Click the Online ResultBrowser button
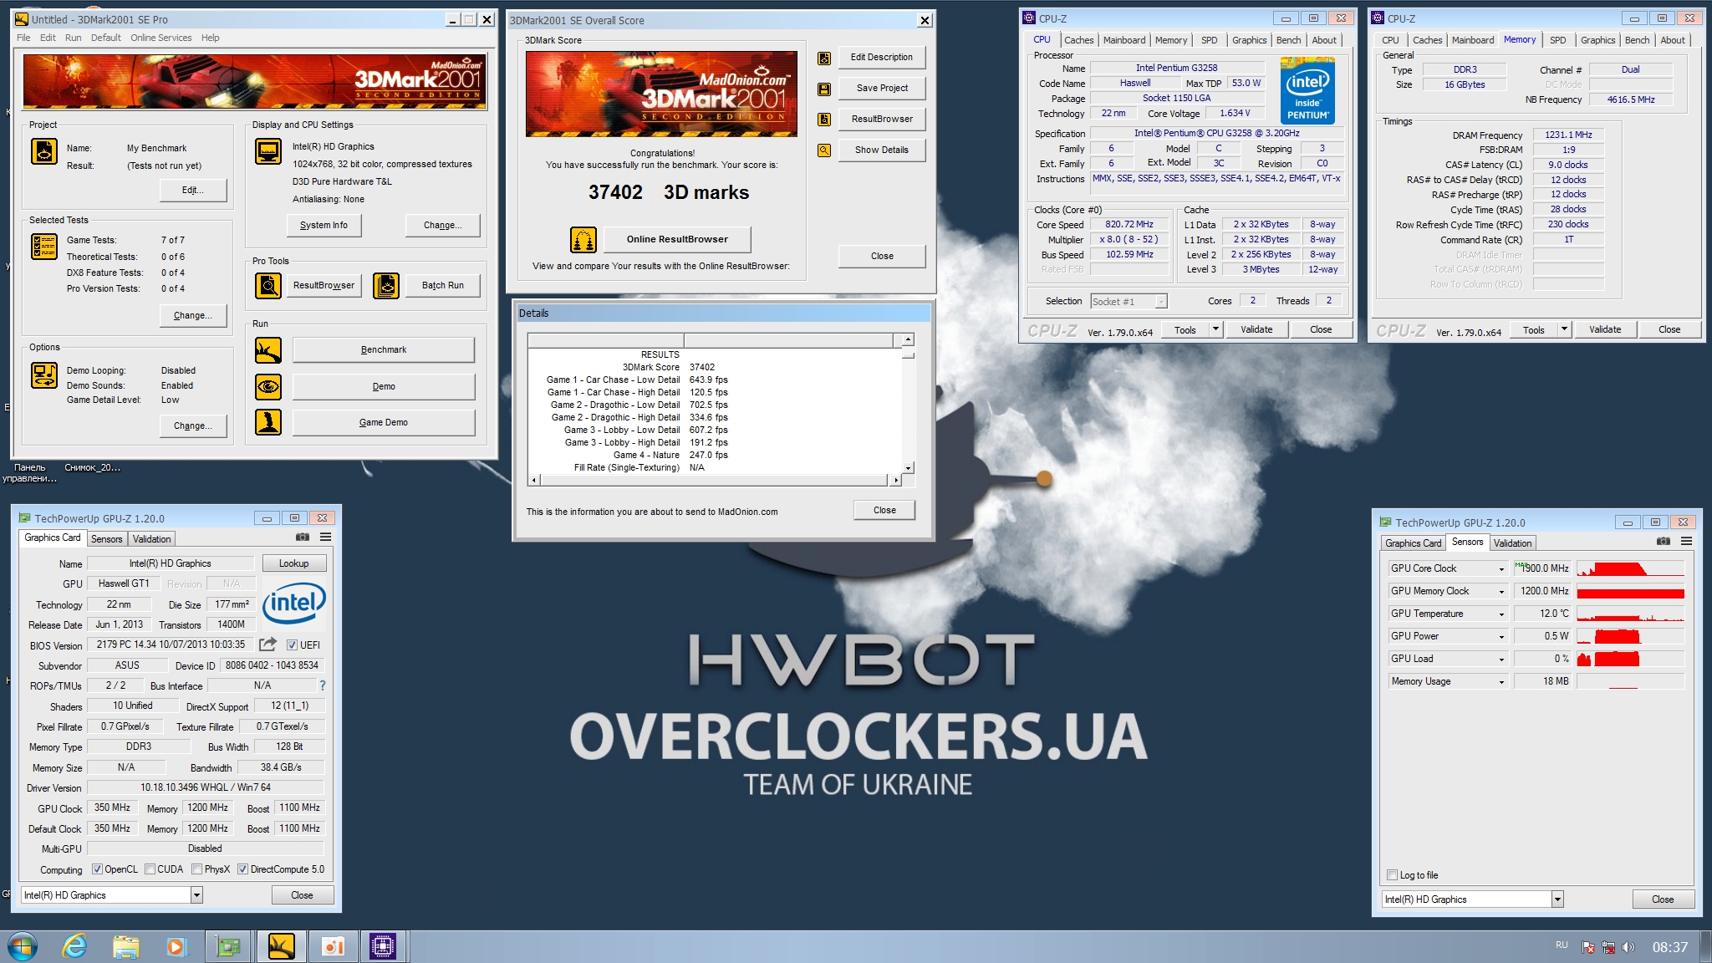 tap(677, 239)
